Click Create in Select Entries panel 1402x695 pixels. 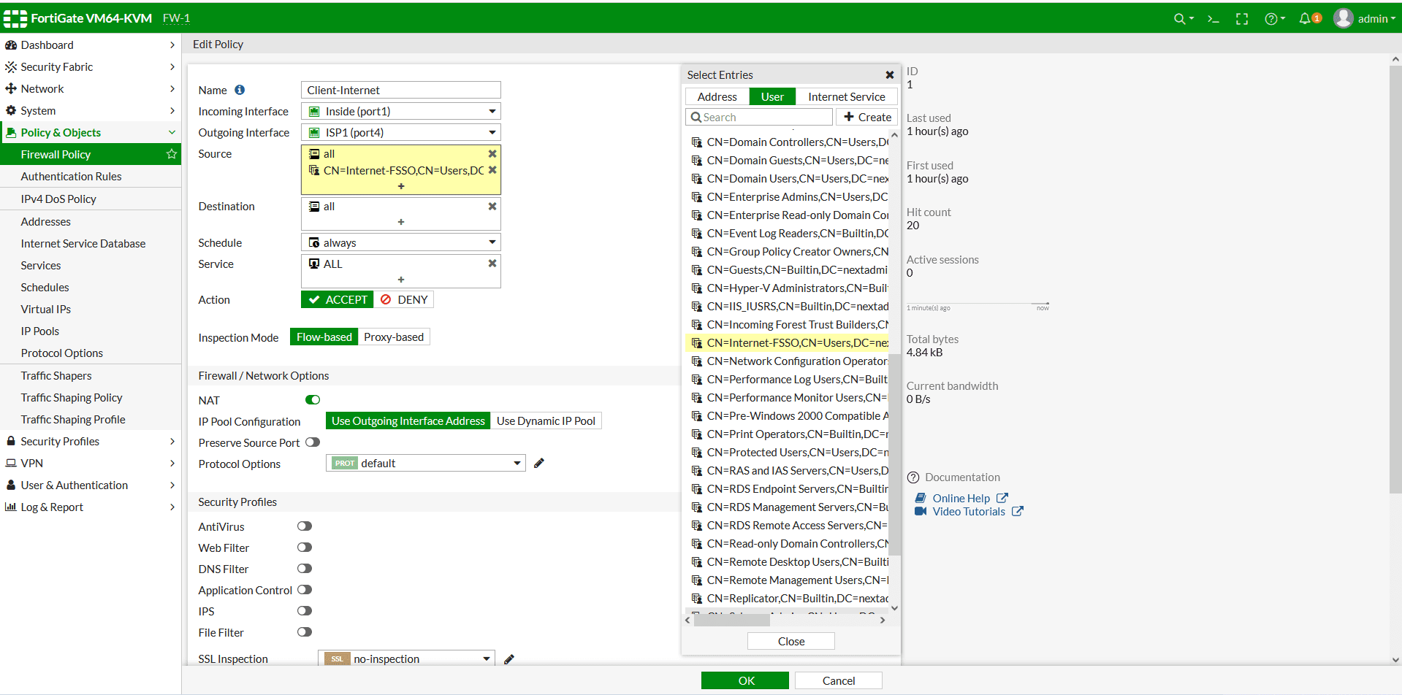(x=867, y=117)
